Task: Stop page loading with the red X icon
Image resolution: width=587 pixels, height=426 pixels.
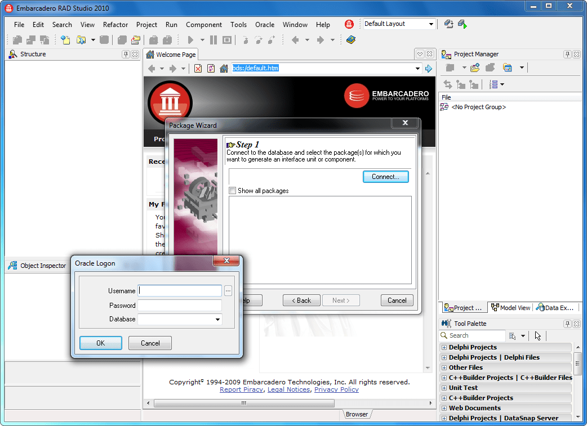Action: point(198,68)
